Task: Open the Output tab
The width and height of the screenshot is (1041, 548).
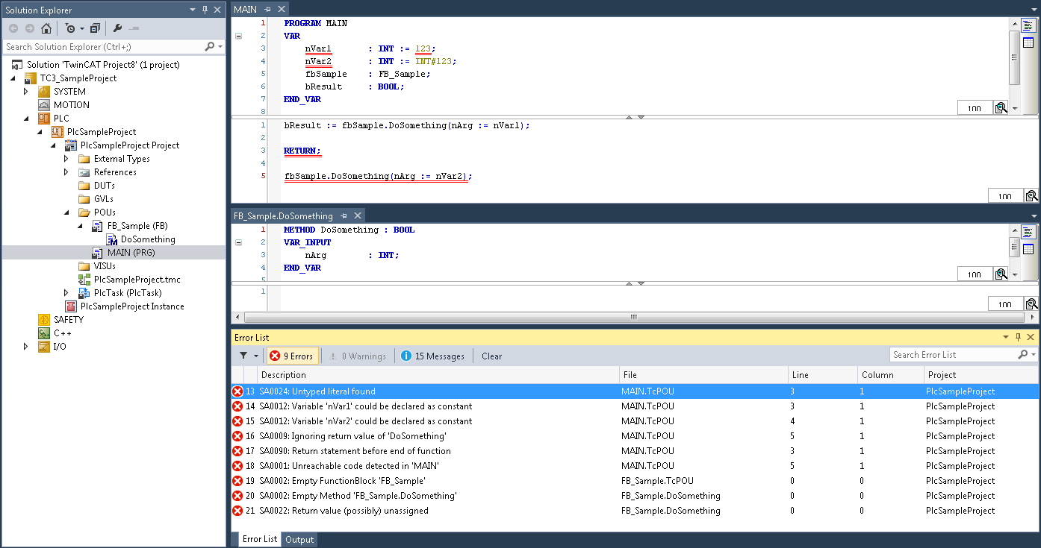Action: pyautogui.click(x=299, y=540)
